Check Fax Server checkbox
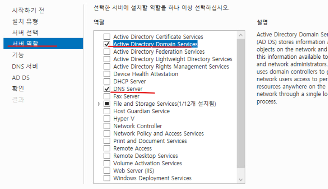Screen dimensions: 328x189 [x=107, y=96]
